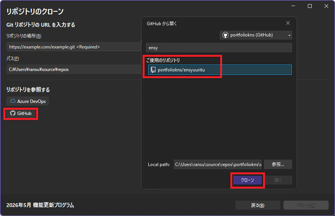Click the repository location URL field
This screenshot has height=216, width=335.
[74, 47]
